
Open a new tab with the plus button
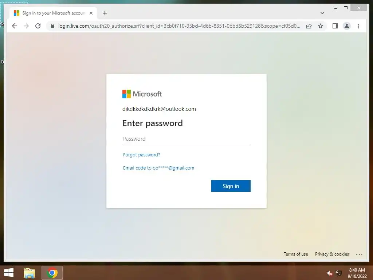tap(105, 13)
